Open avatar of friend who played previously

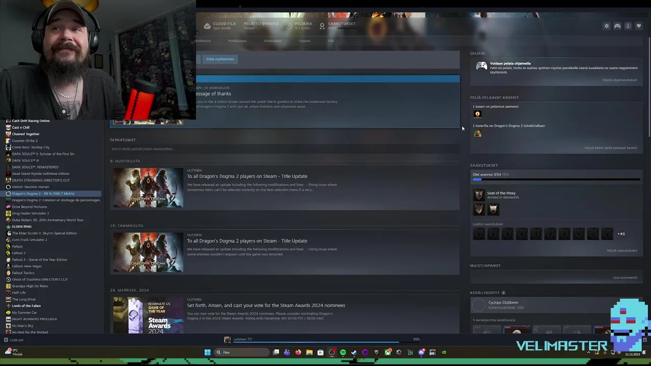pos(477,114)
